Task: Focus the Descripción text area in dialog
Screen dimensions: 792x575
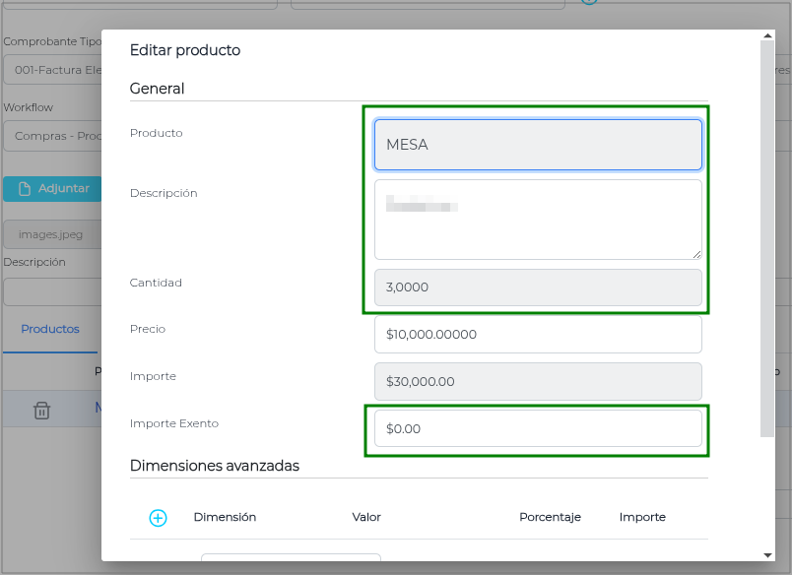Action: tap(538, 220)
